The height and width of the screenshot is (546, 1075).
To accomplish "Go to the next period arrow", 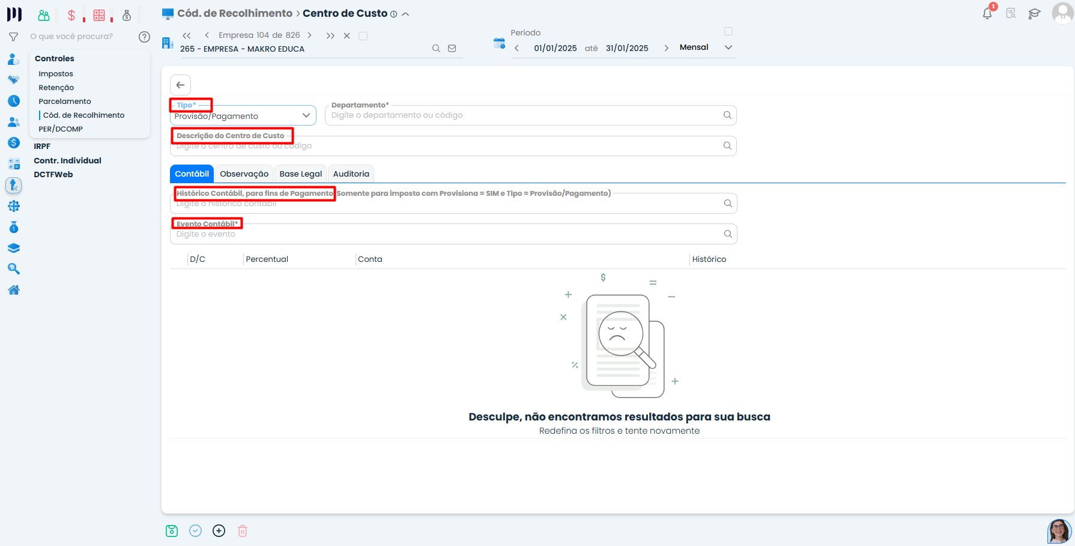I will (x=666, y=48).
